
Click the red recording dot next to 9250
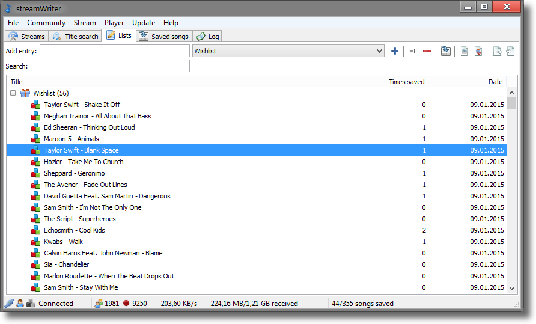126,303
